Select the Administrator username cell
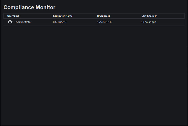188x126 pixels. tap(23, 22)
